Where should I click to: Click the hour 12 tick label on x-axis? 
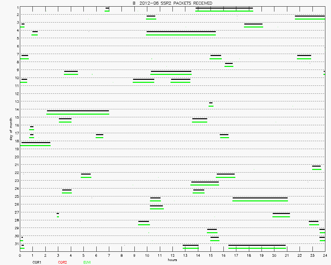[x=172, y=255]
